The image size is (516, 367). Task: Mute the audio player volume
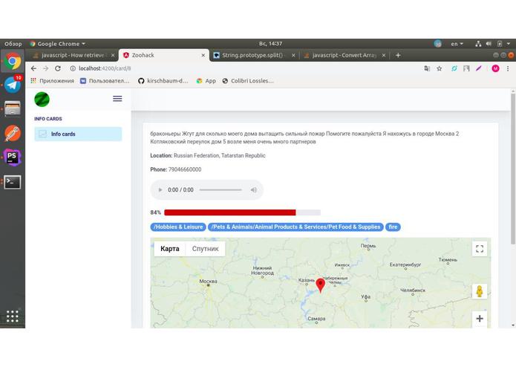coord(254,190)
